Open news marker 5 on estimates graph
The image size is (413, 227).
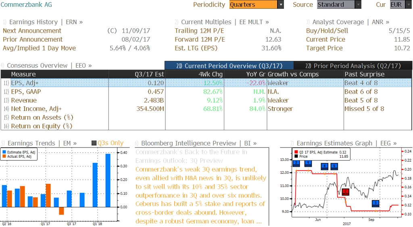(334, 166)
